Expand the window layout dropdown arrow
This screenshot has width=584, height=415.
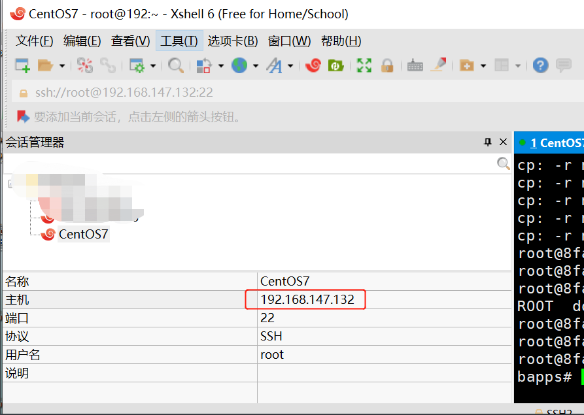[x=518, y=66]
